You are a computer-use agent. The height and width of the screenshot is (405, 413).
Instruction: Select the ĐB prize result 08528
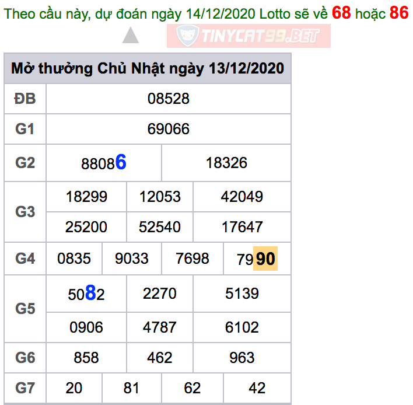pyautogui.click(x=168, y=99)
